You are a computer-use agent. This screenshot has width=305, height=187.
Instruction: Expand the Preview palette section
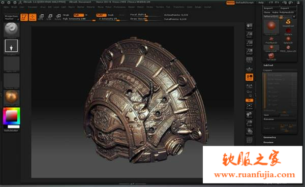(x=268, y=142)
